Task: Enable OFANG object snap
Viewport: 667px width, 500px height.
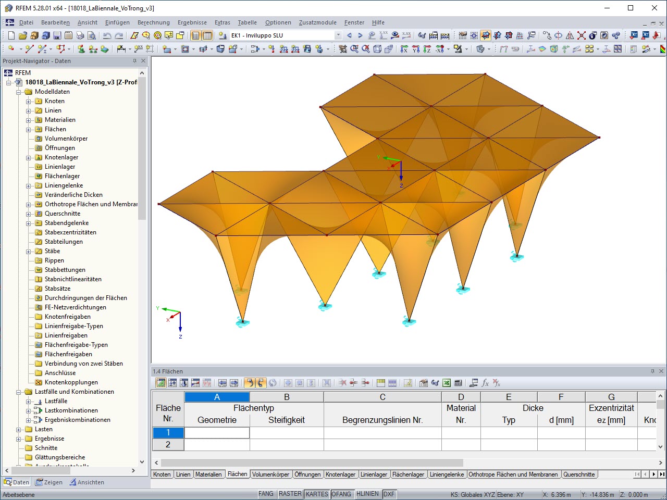Action: 342,494
